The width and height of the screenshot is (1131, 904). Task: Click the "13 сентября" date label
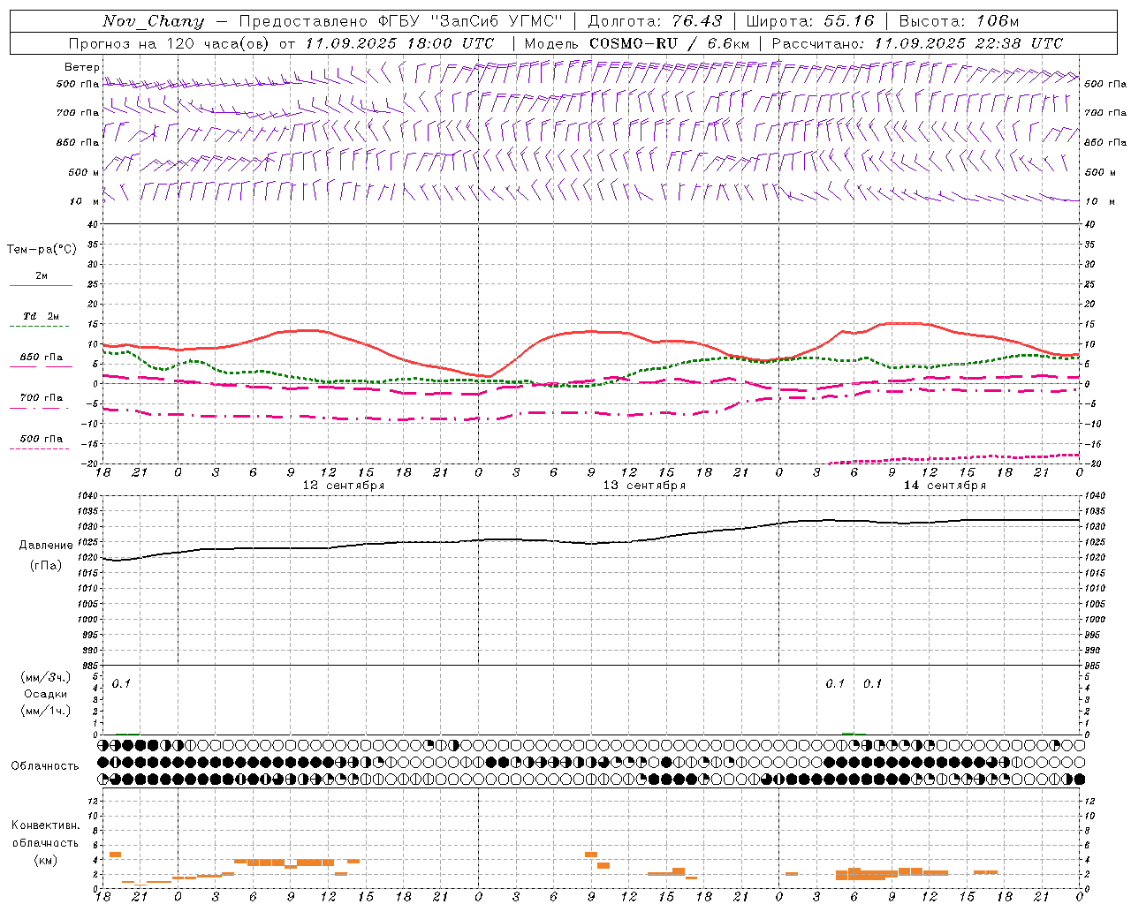(x=644, y=486)
